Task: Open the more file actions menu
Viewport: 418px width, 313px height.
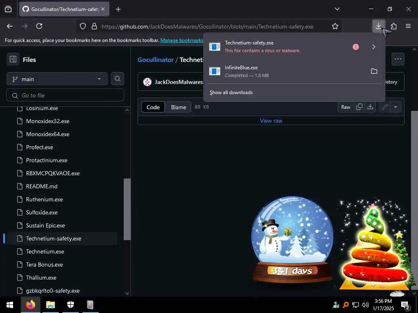Action: pos(398,59)
